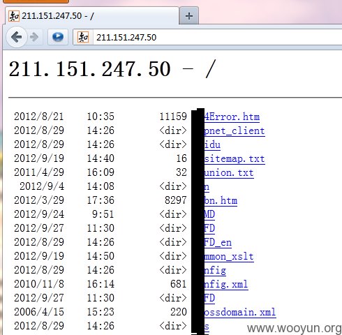Click the file size 220

click(x=179, y=312)
